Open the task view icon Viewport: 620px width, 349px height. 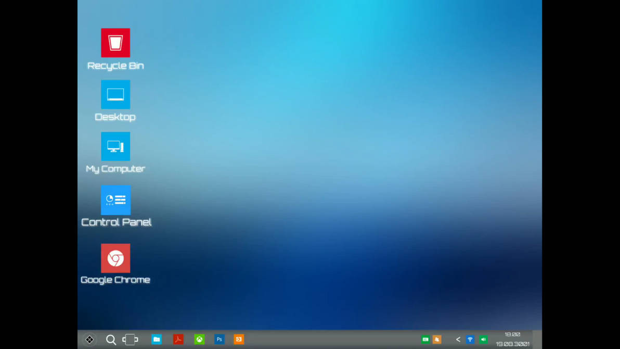[x=131, y=340]
